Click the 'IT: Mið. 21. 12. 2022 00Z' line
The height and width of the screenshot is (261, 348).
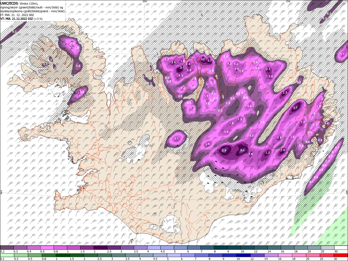pyautogui.click(x=18, y=15)
